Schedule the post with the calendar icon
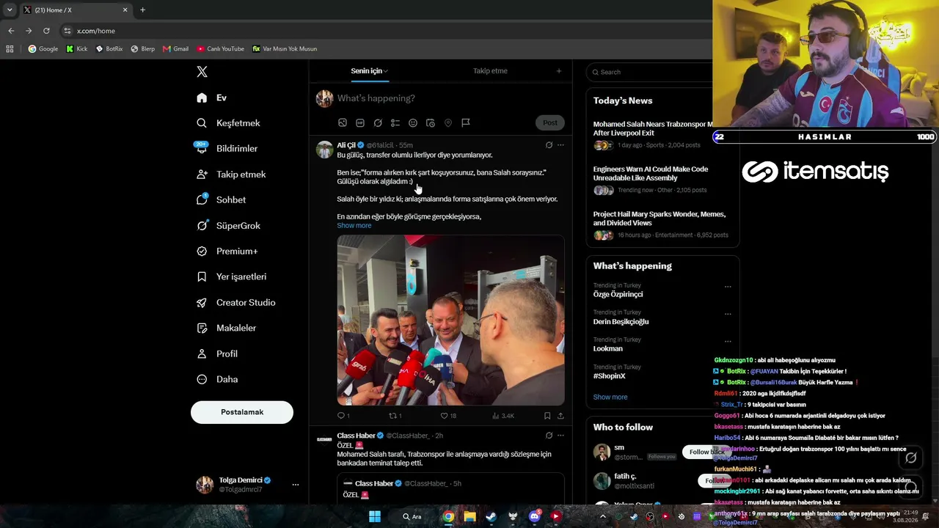Viewport: 939px width, 528px height. (431, 123)
